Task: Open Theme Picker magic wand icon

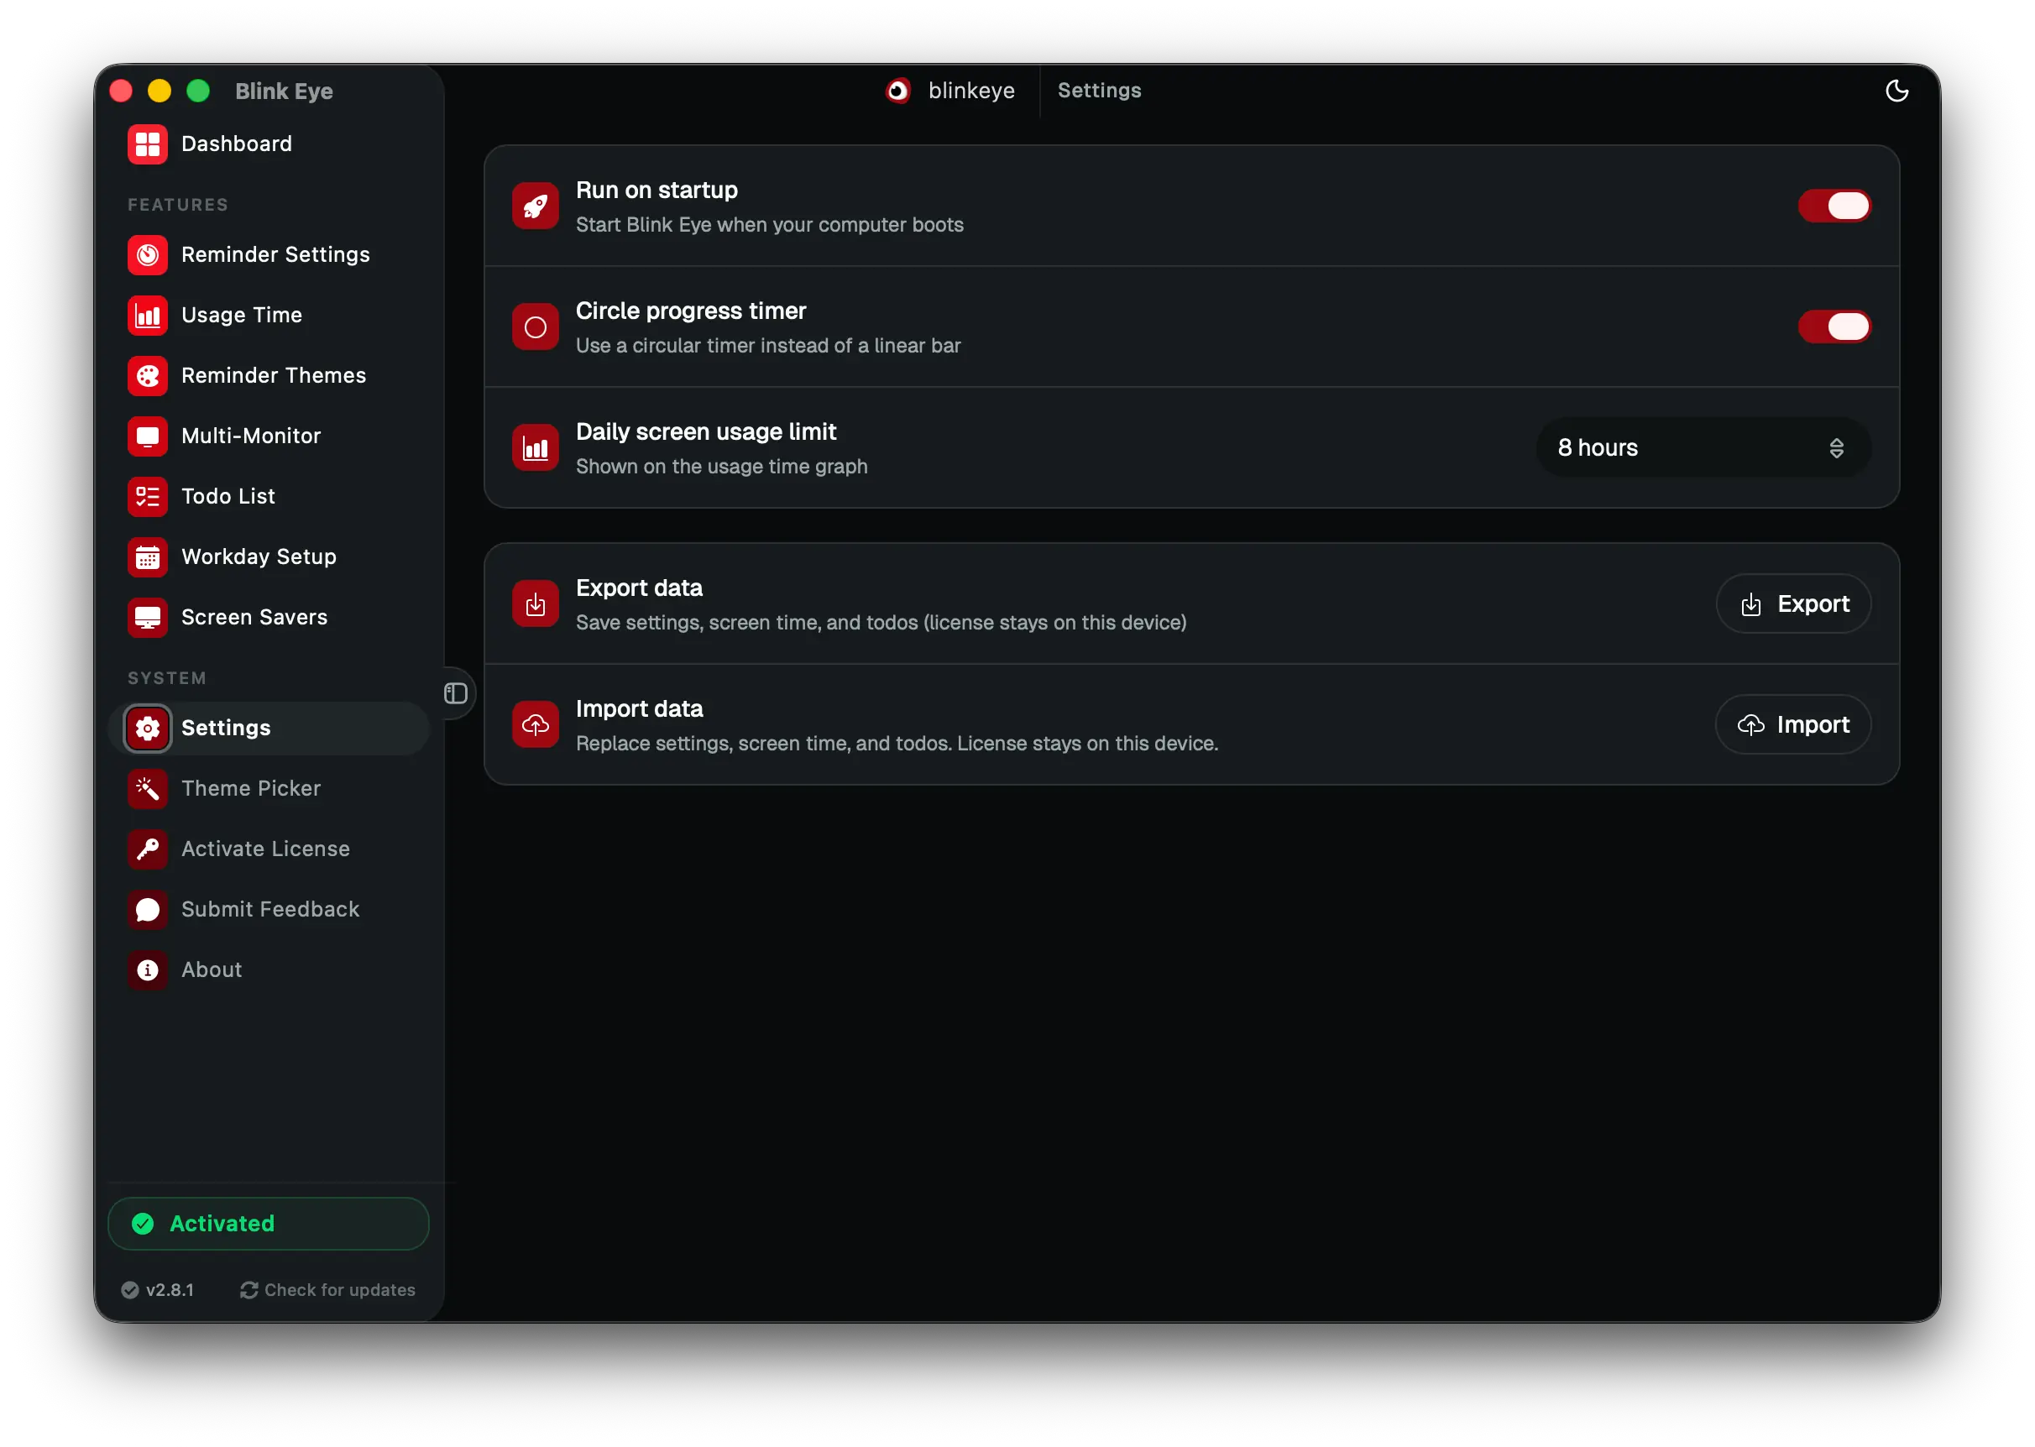Action: [x=148, y=790]
